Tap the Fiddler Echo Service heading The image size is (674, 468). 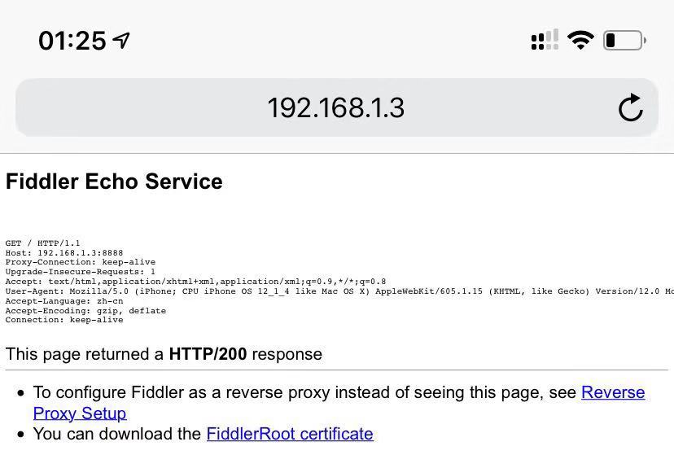(x=114, y=182)
